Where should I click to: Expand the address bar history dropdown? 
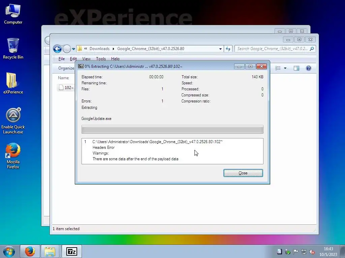click(220, 49)
